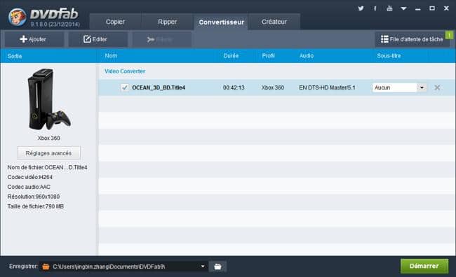Click the Codec audio:AAC text

(29, 187)
